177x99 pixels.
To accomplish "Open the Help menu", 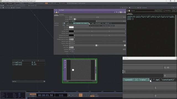I will (15, 3).
